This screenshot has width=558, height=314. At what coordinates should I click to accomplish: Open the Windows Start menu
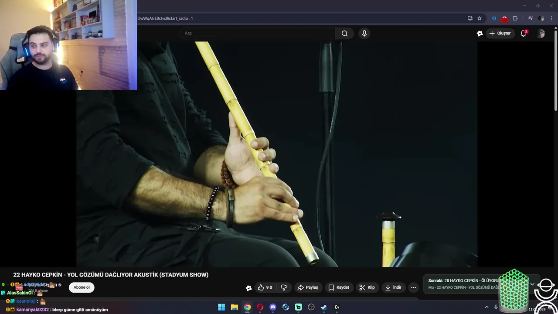click(x=221, y=307)
